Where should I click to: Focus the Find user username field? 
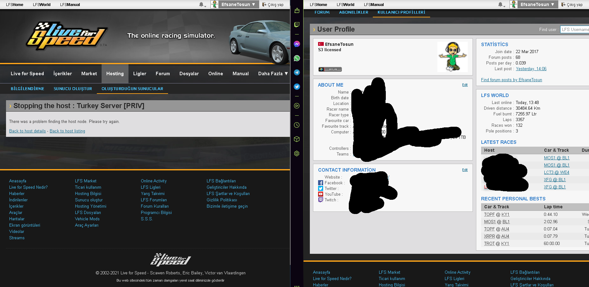574,29
